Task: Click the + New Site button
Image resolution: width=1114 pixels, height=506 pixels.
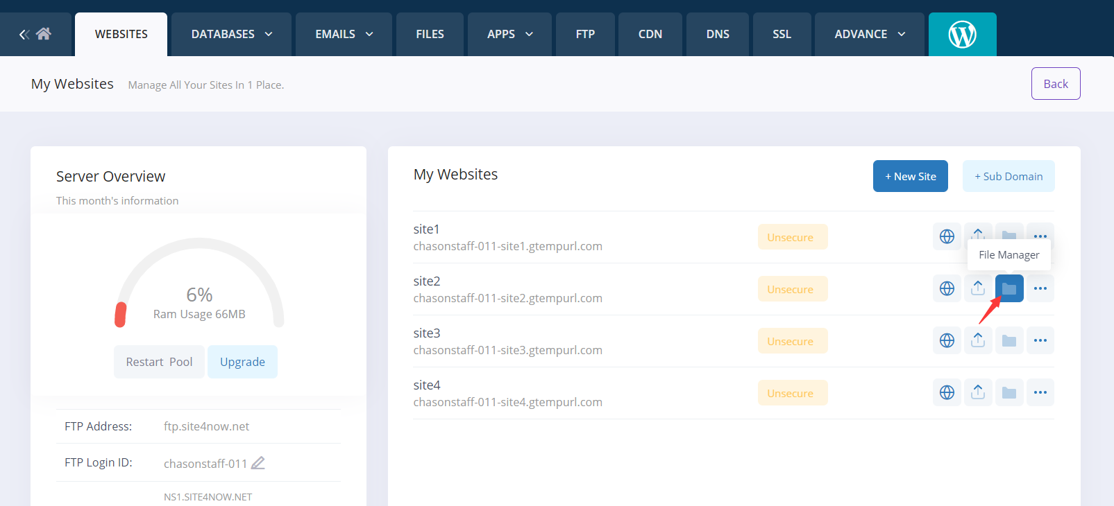Action: (x=910, y=176)
